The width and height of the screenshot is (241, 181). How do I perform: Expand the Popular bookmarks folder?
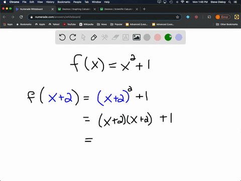pyautogui.click(x=116, y=24)
